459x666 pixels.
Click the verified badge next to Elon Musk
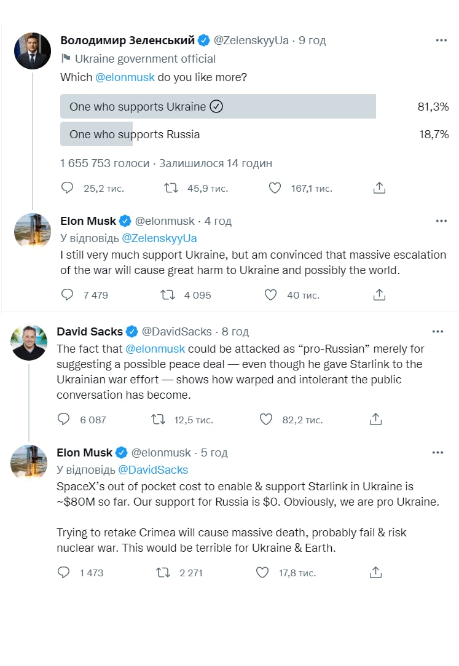tap(124, 221)
